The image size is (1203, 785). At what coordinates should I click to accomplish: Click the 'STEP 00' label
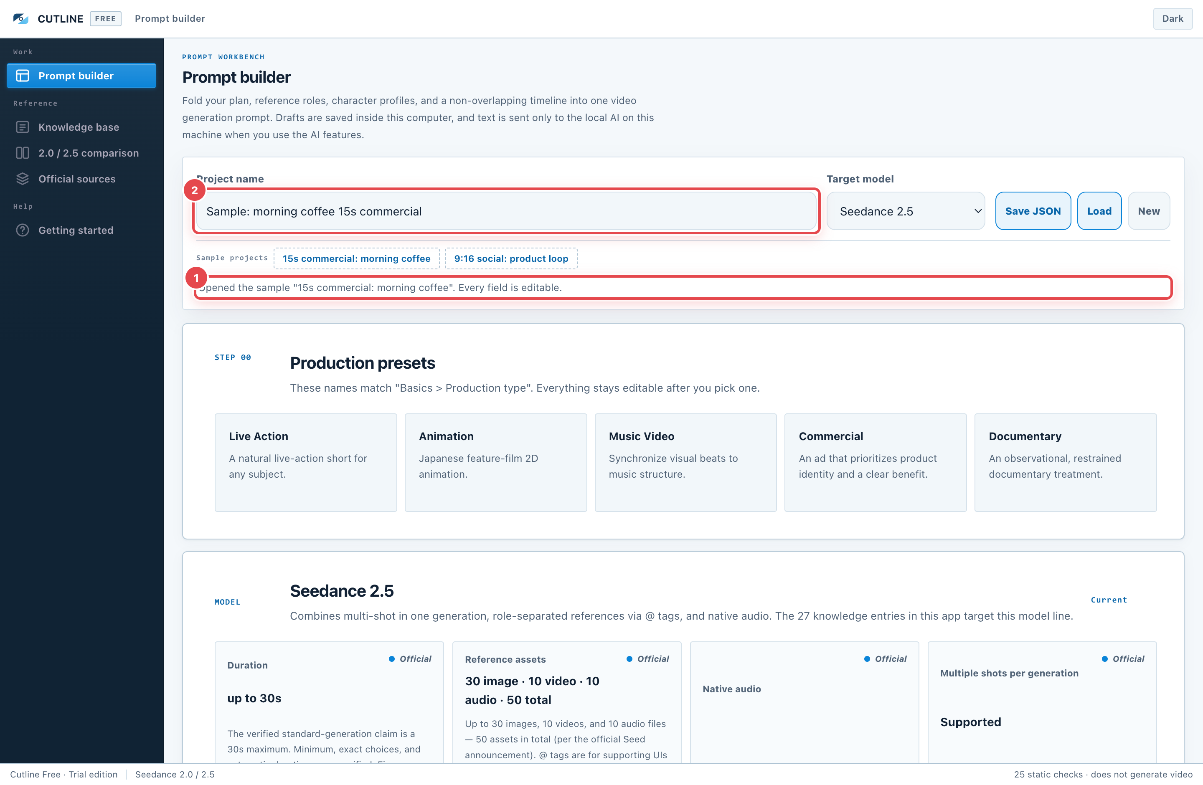coord(233,357)
